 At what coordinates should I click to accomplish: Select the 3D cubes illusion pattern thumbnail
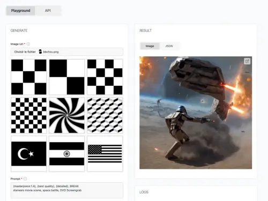tap(105, 115)
